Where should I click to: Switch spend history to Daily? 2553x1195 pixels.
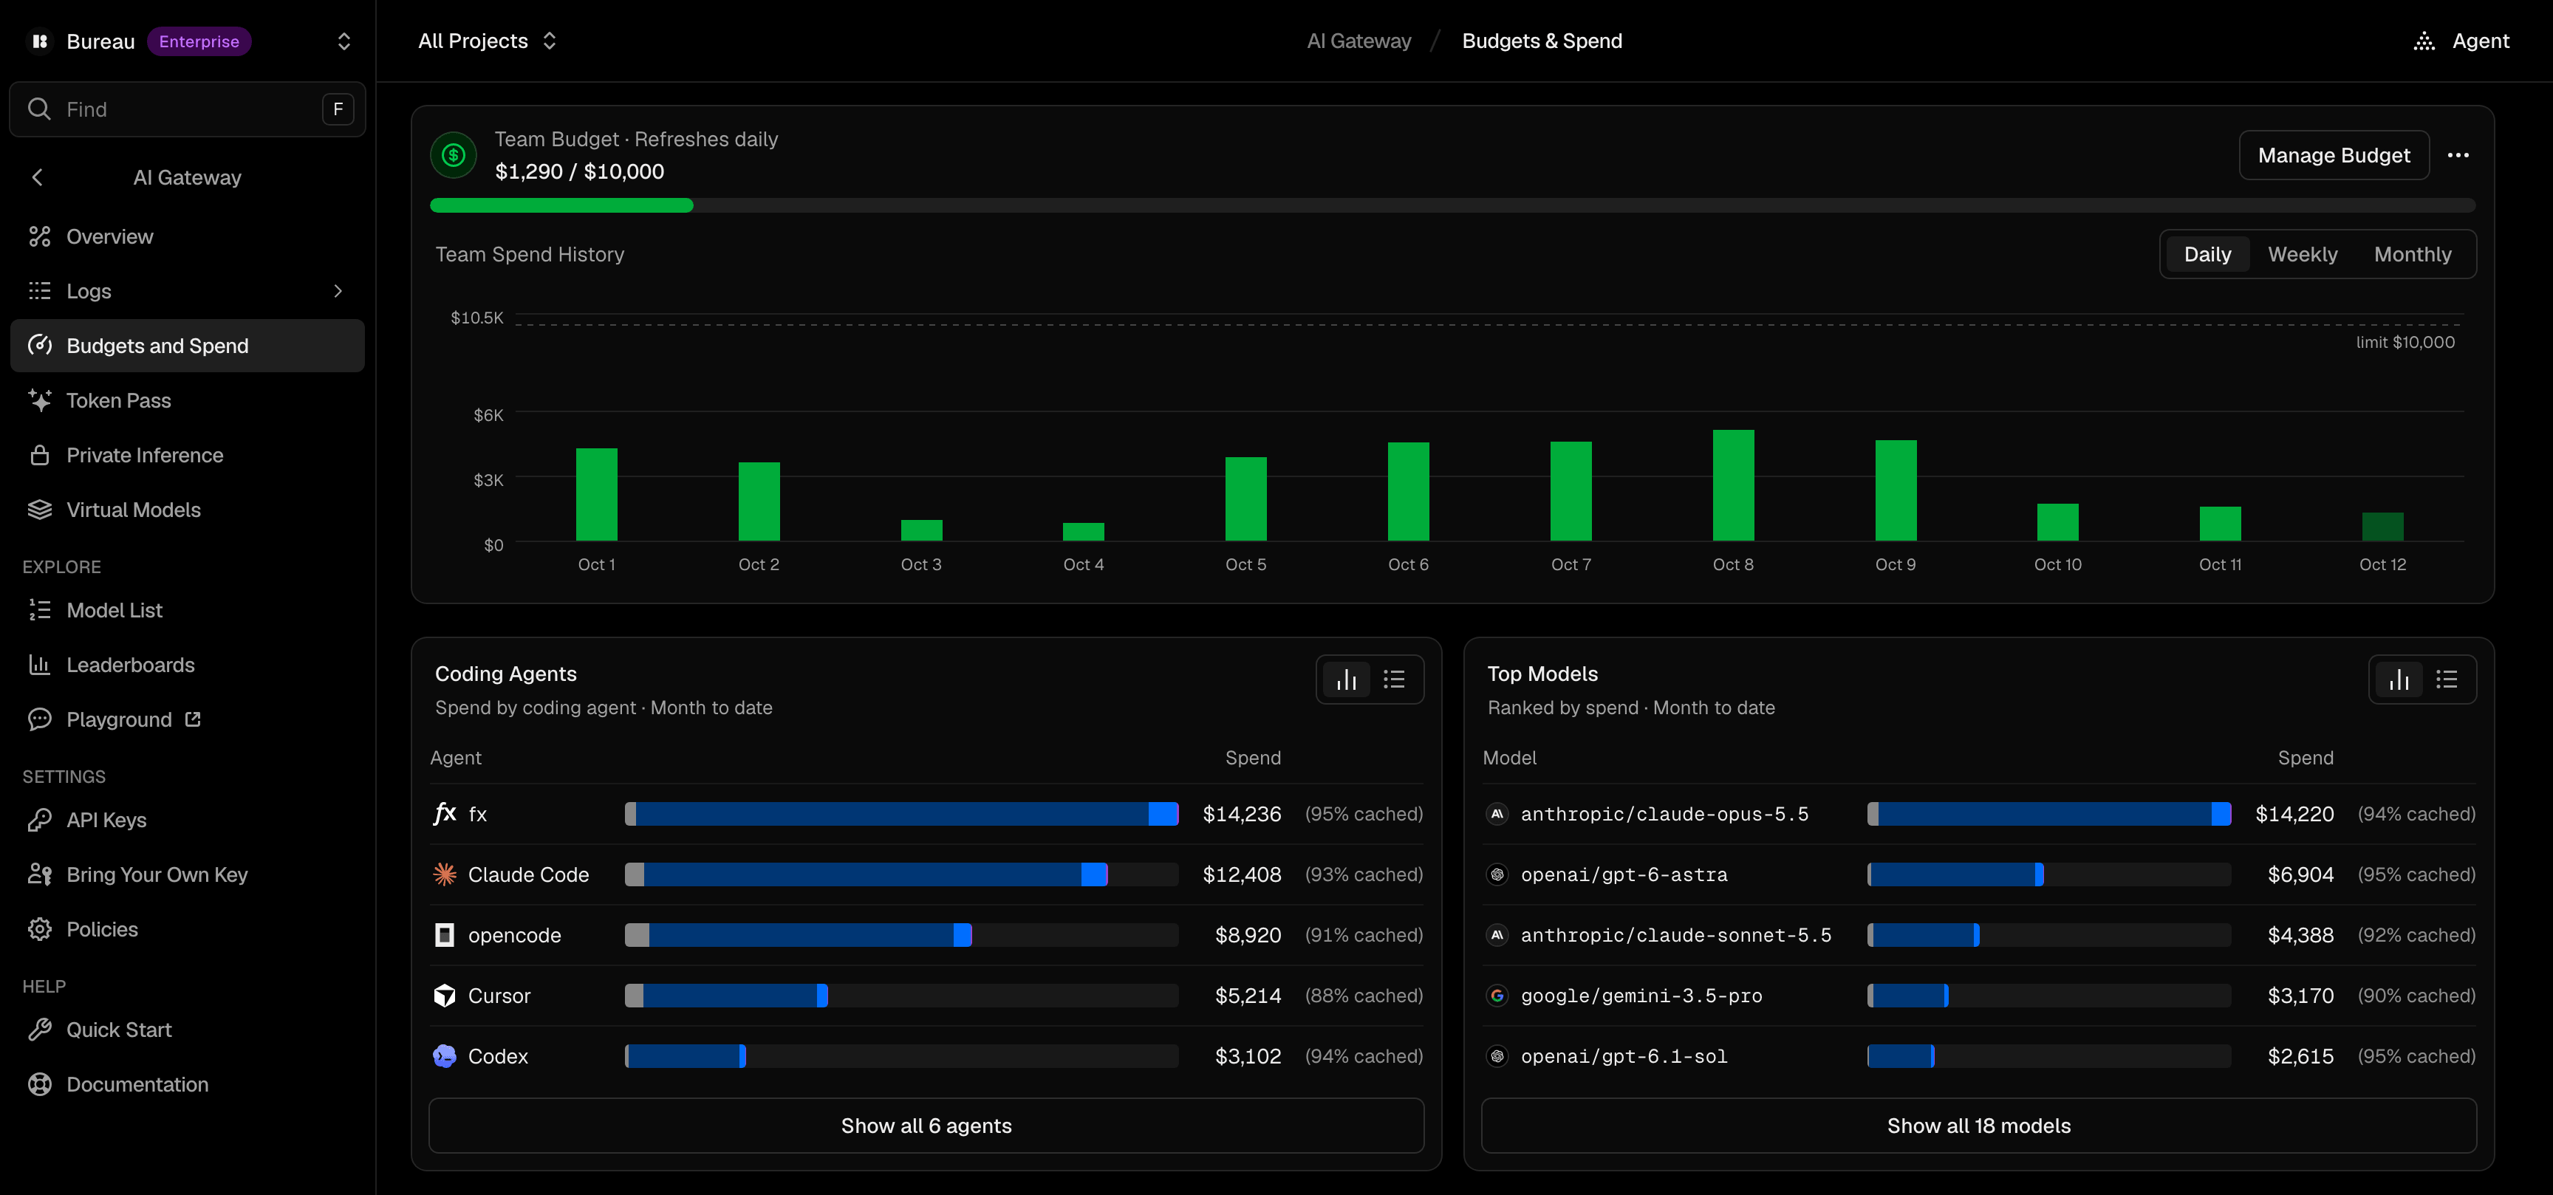tap(2207, 255)
